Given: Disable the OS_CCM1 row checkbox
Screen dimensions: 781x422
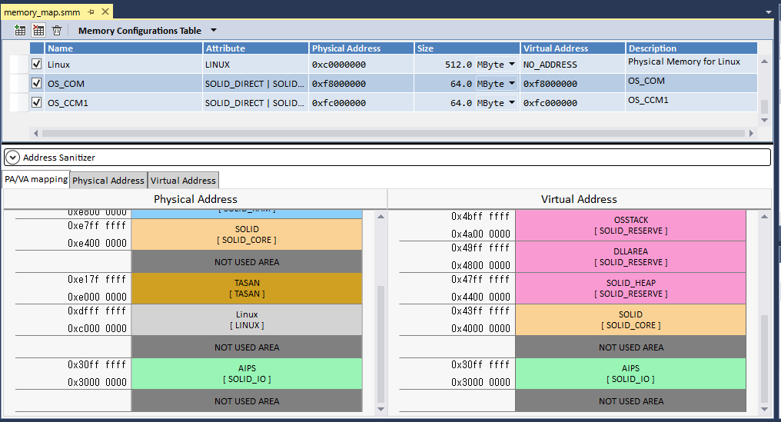Looking at the screenshot, I should pyautogui.click(x=36, y=102).
